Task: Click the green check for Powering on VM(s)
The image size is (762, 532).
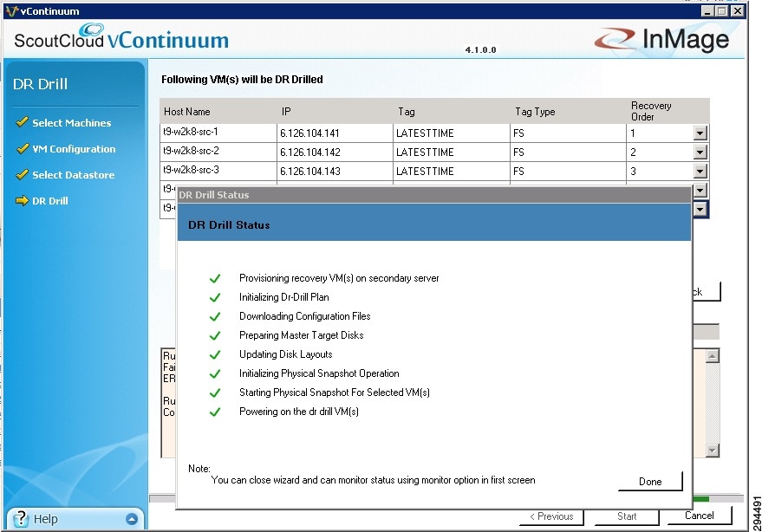Action: point(215,412)
